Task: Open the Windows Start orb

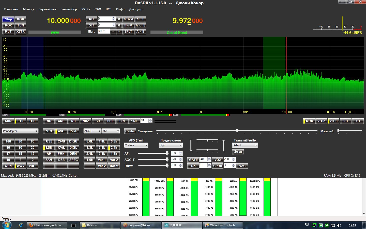Action: pyautogui.click(x=6, y=225)
